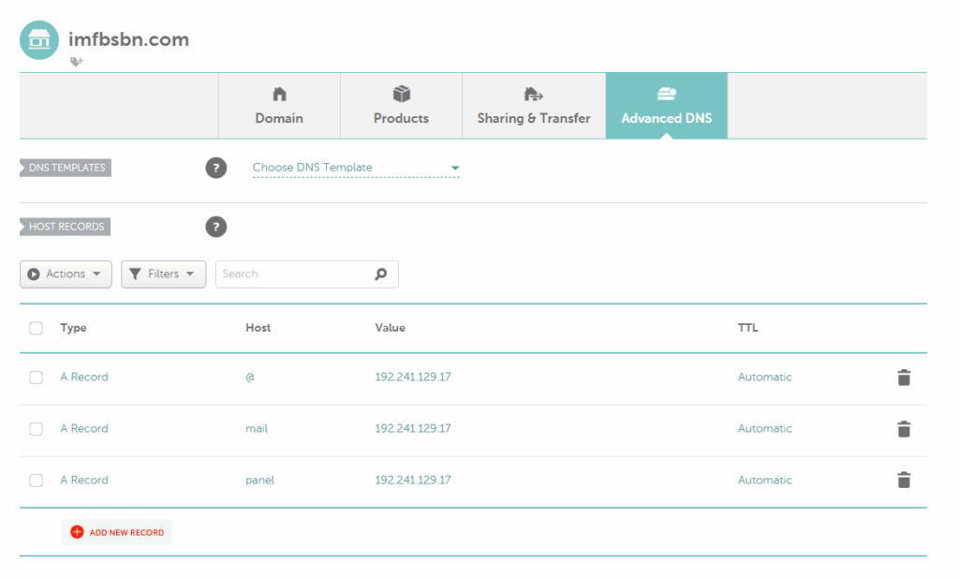Open the Products tab

point(401,106)
